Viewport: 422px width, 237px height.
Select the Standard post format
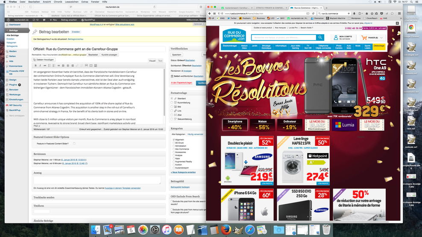[172, 98]
